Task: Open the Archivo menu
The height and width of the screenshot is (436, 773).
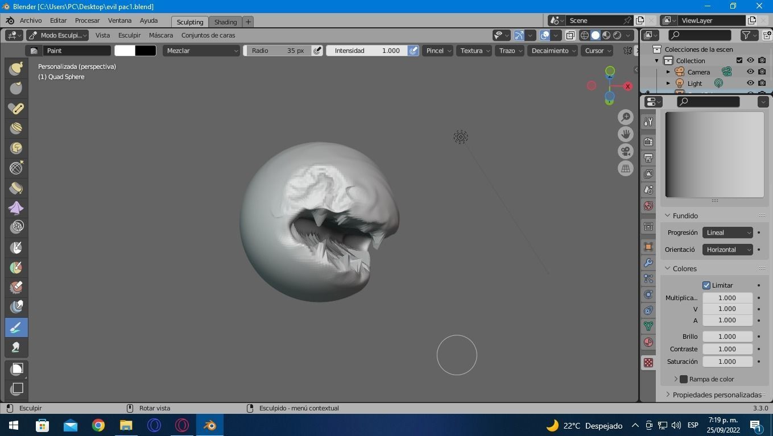Action: 30,20
